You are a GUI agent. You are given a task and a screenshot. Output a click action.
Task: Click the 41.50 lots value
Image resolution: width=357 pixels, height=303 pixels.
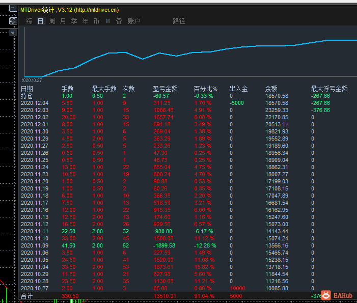[x=68, y=245]
